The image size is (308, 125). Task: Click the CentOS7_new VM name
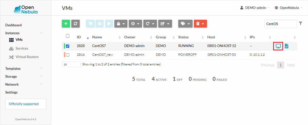click(103, 54)
